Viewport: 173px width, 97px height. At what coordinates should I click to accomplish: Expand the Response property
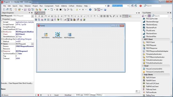(x=2, y=51)
